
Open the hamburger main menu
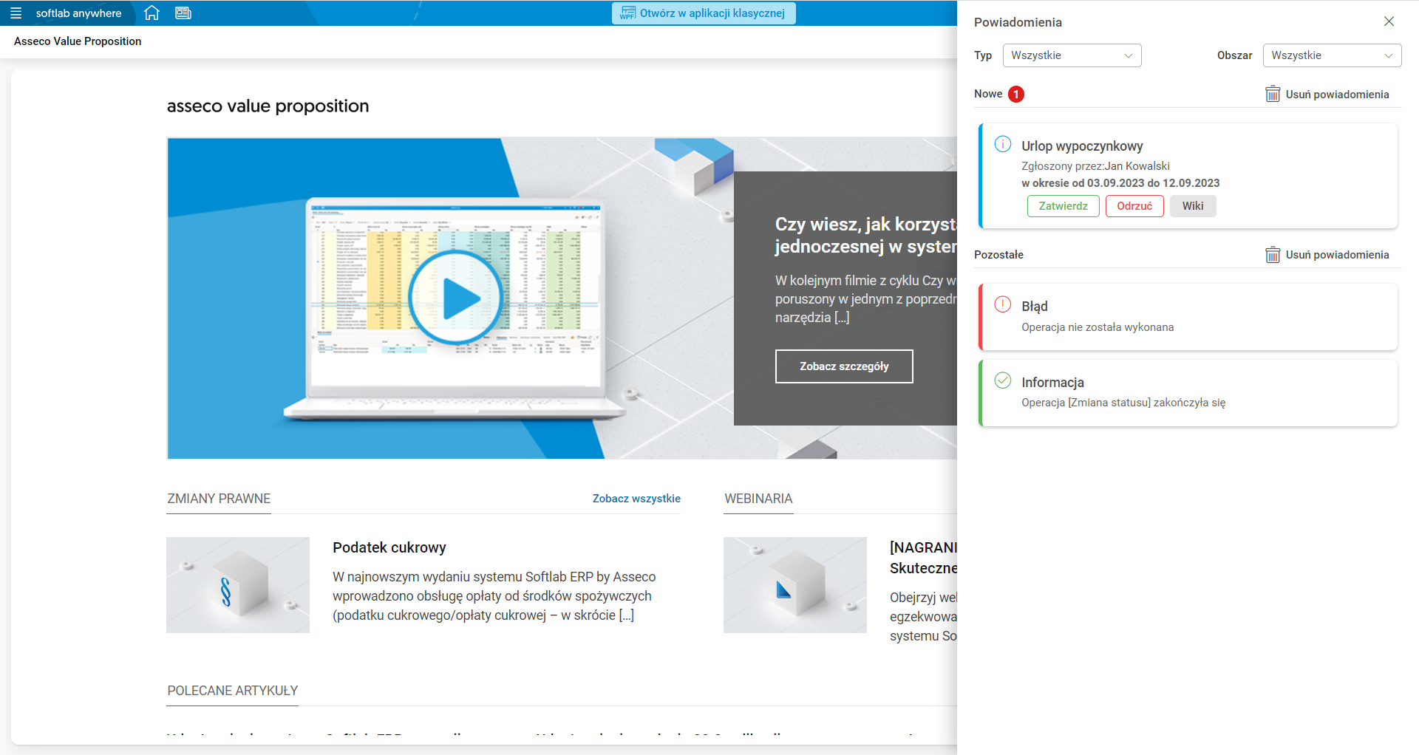(x=16, y=13)
